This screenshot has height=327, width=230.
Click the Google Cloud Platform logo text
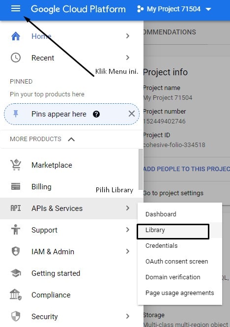click(x=78, y=9)
